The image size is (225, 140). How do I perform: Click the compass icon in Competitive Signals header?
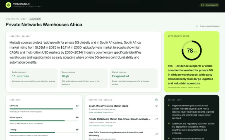pyautogui.click(x=156, y=100)
